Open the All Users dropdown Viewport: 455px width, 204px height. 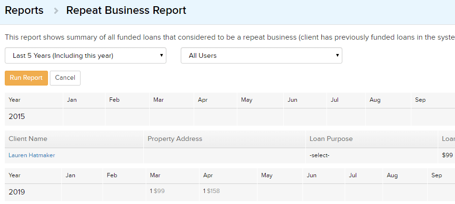[261, 55]
